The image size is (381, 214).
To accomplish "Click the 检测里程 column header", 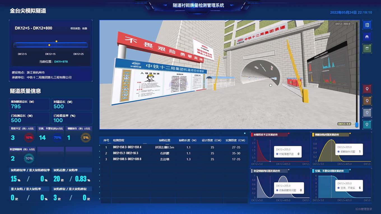I will [119, 140].
